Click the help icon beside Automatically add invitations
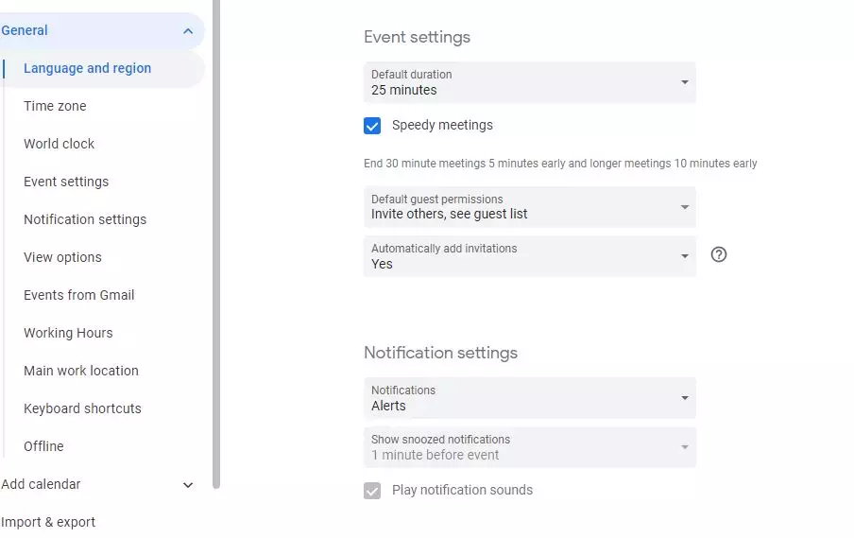Screen dimensions: 854x538 click(x=718, y=255)
